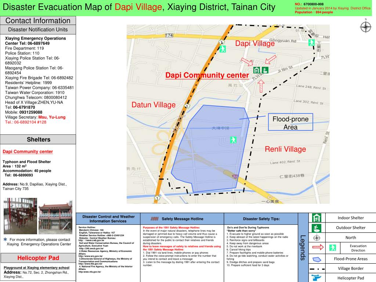The image size is (376, 282).
Task: Click the blue asterisk before 'For more information'
Action: point(5,239)
